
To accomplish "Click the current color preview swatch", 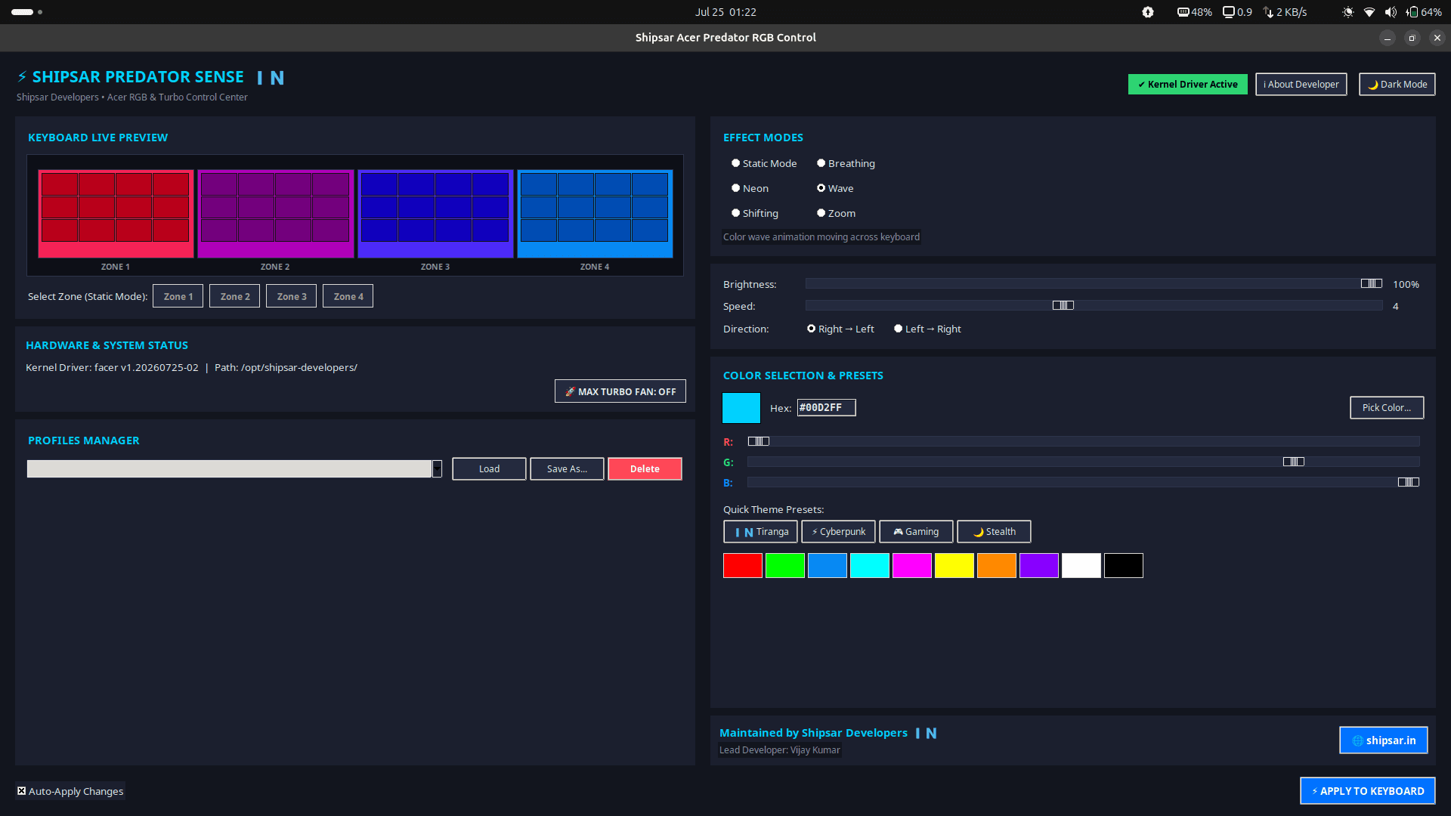I will pyautogui.click(x=741, y=408).
